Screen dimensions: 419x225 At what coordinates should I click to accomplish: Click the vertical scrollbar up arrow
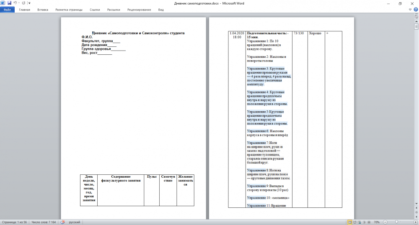click(416, 21)
